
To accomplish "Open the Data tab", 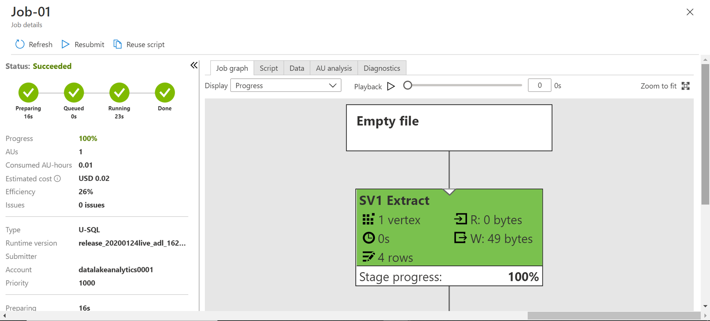I will click(297, 68).
